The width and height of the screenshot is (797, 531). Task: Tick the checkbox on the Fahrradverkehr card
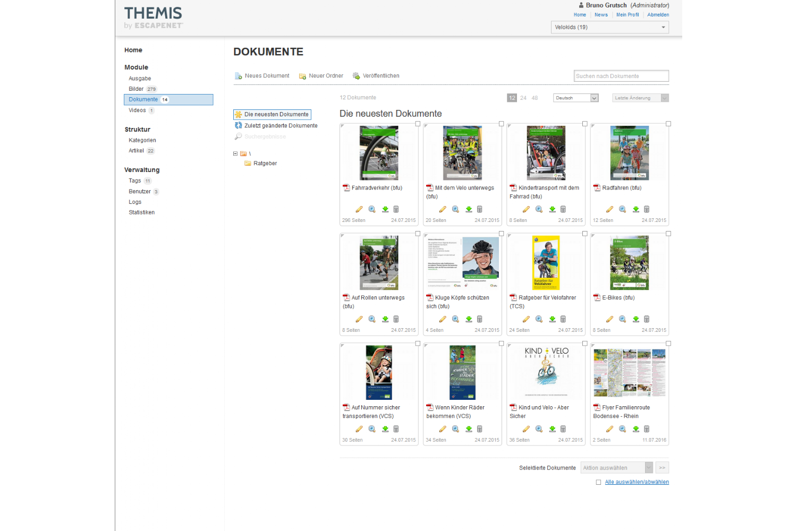(x=418, y=124)
